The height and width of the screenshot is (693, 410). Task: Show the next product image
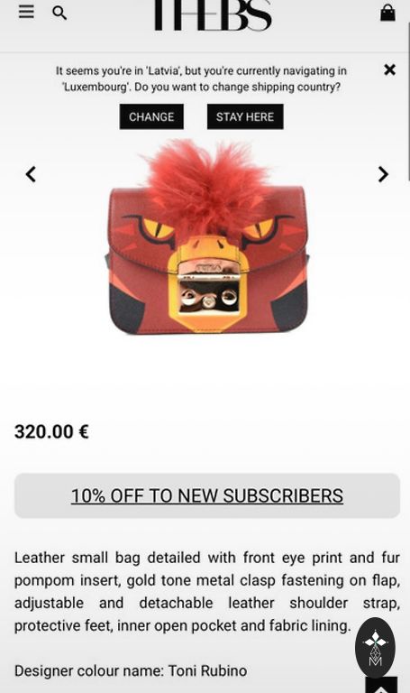383,174
